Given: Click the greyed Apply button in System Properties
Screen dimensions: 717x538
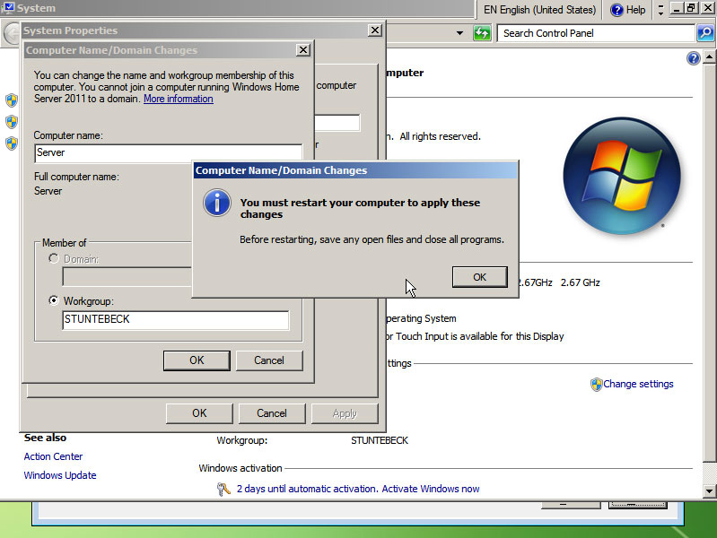Looking at the screenshot, I should click(x=345, y=413).
